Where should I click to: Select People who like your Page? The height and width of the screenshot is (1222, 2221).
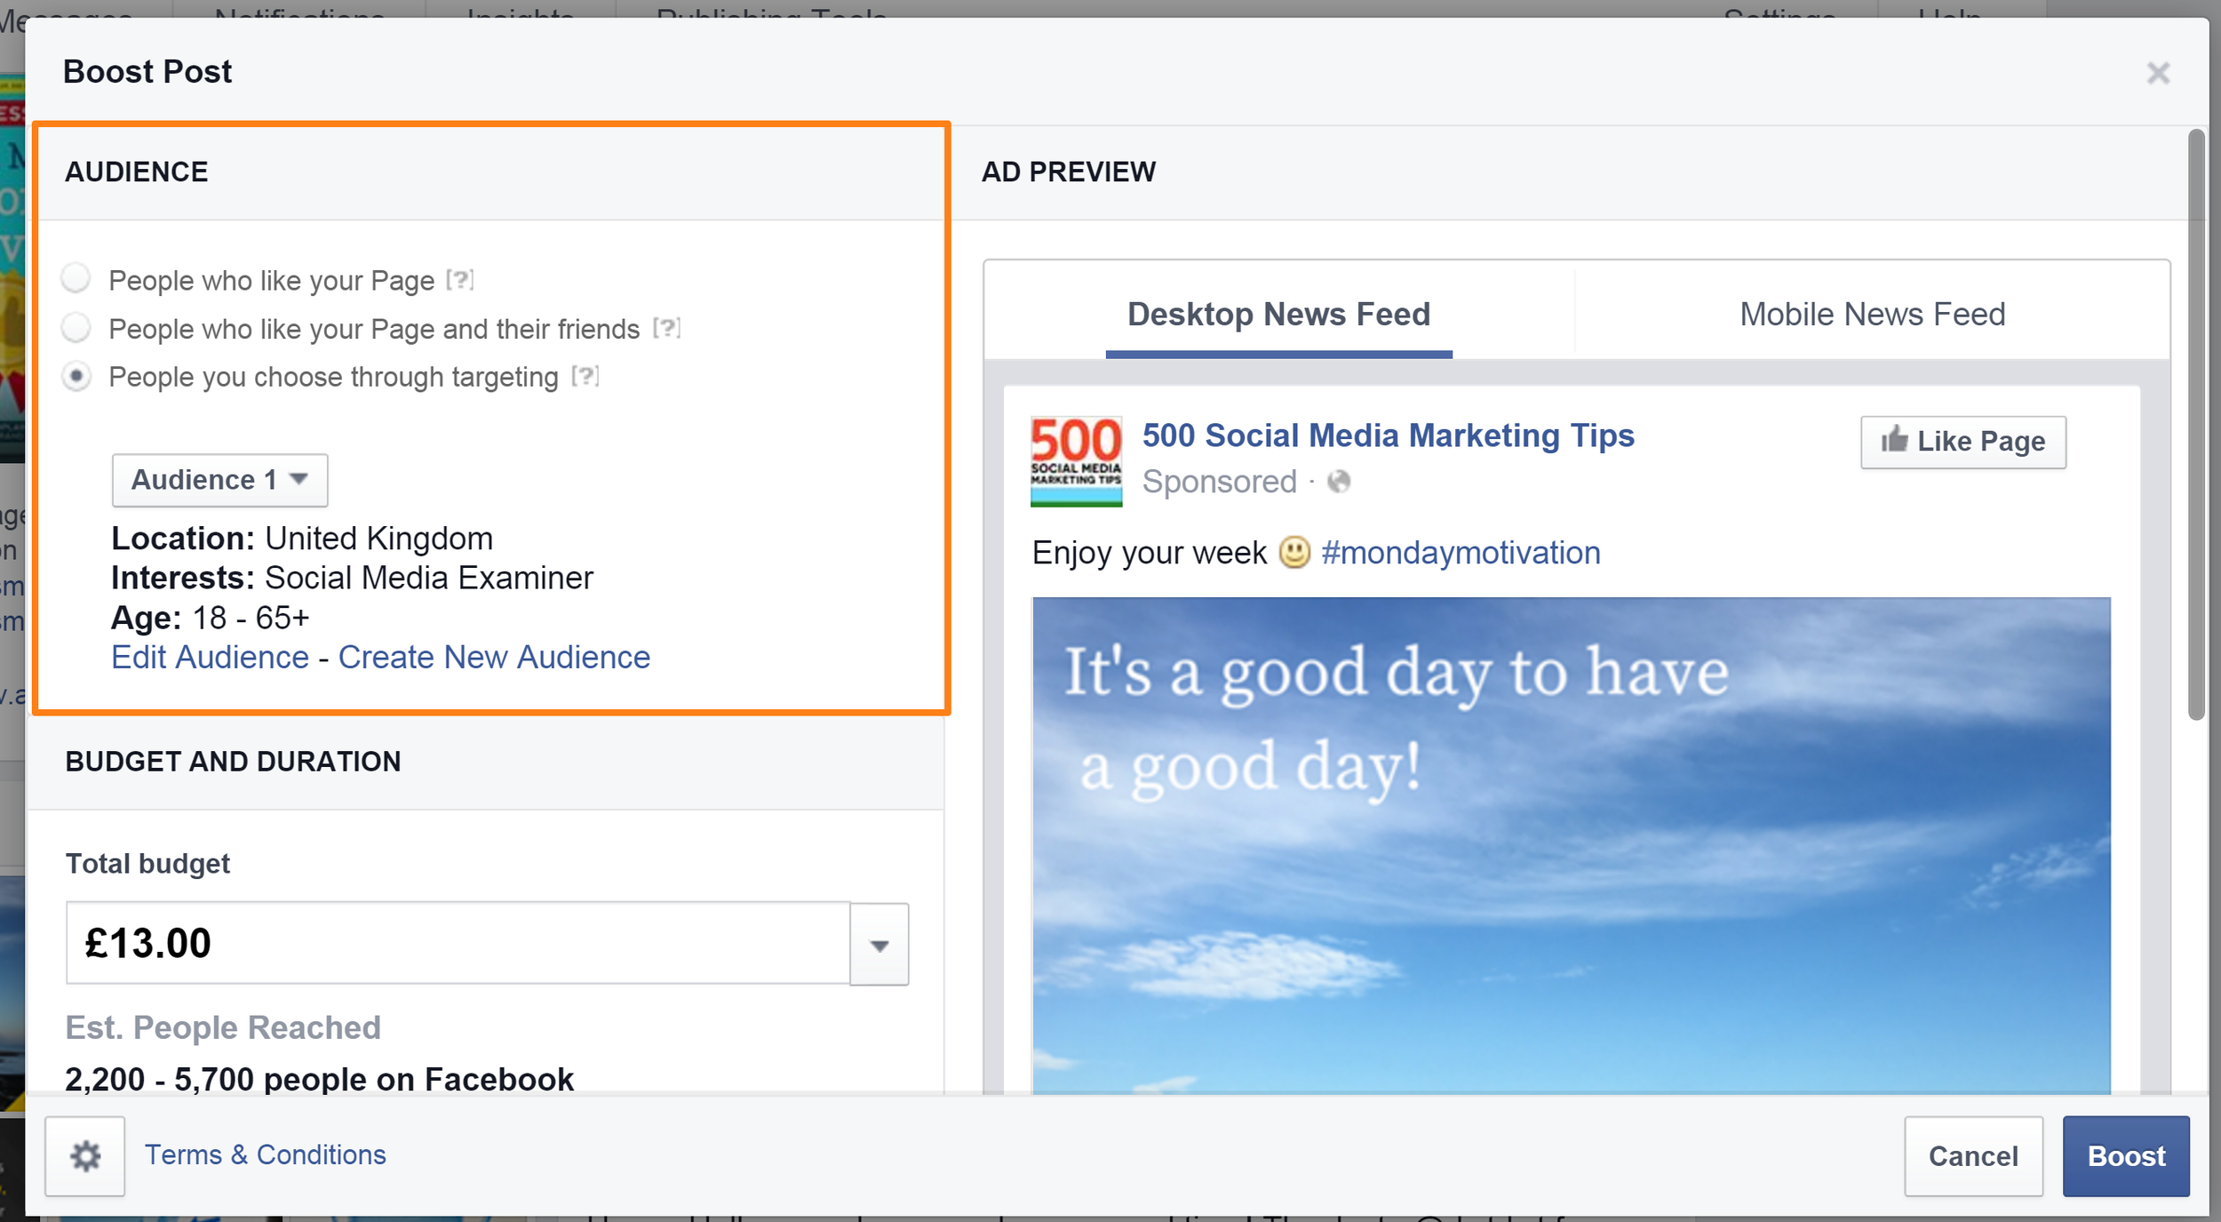point(76,278)
